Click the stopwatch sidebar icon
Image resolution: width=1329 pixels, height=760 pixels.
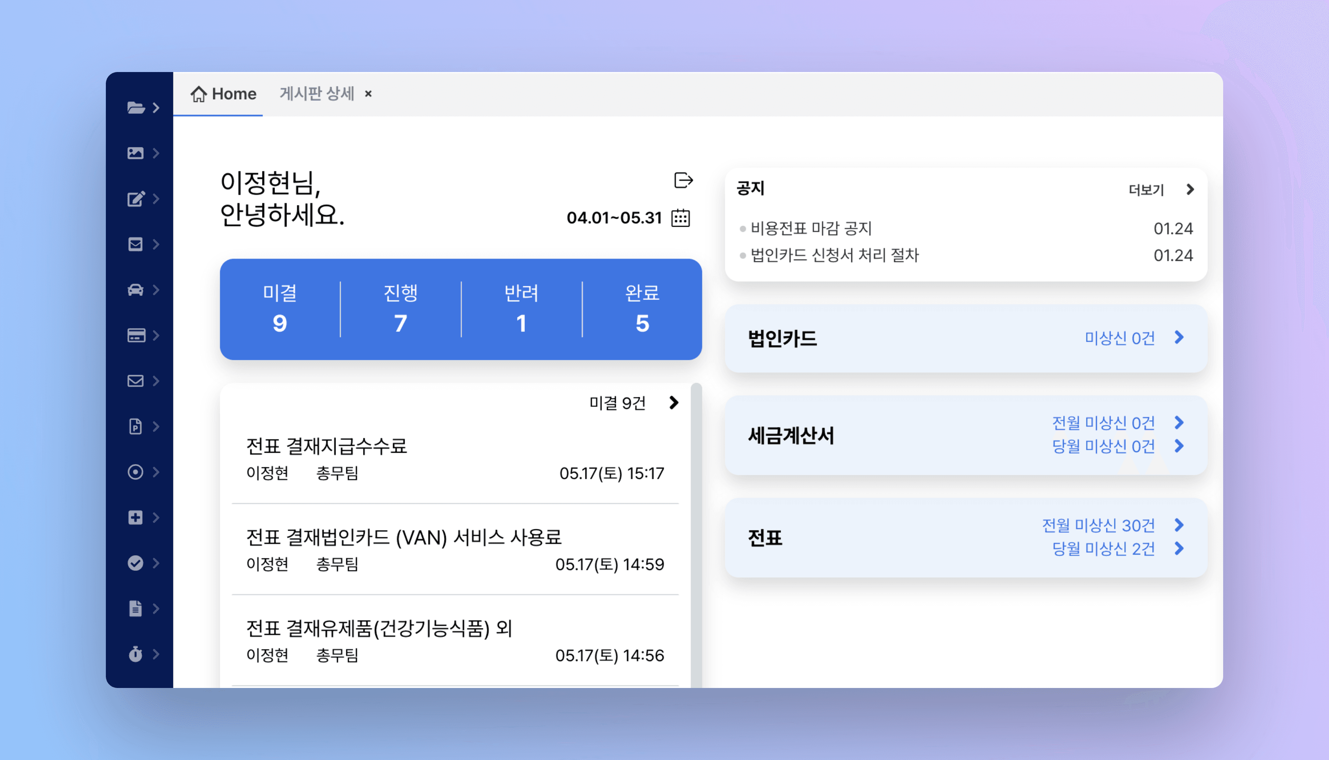click(x=136, y=654)
